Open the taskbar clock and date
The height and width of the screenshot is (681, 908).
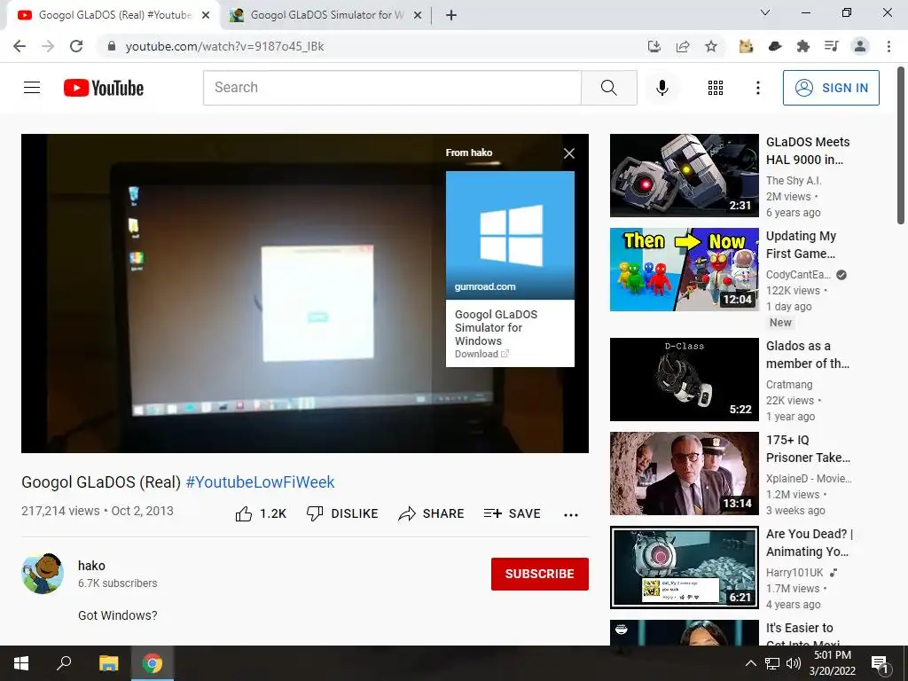tap(832, 663)
